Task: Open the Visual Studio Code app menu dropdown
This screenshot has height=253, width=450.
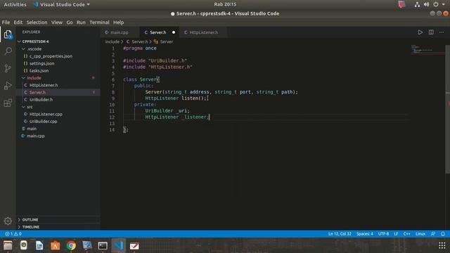Action: click(62, 4)
